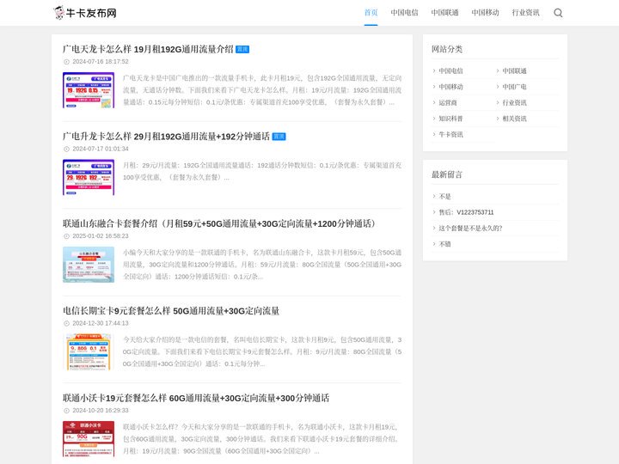
Task: Open the search magnifier icon
Action: tap(558, 13)
